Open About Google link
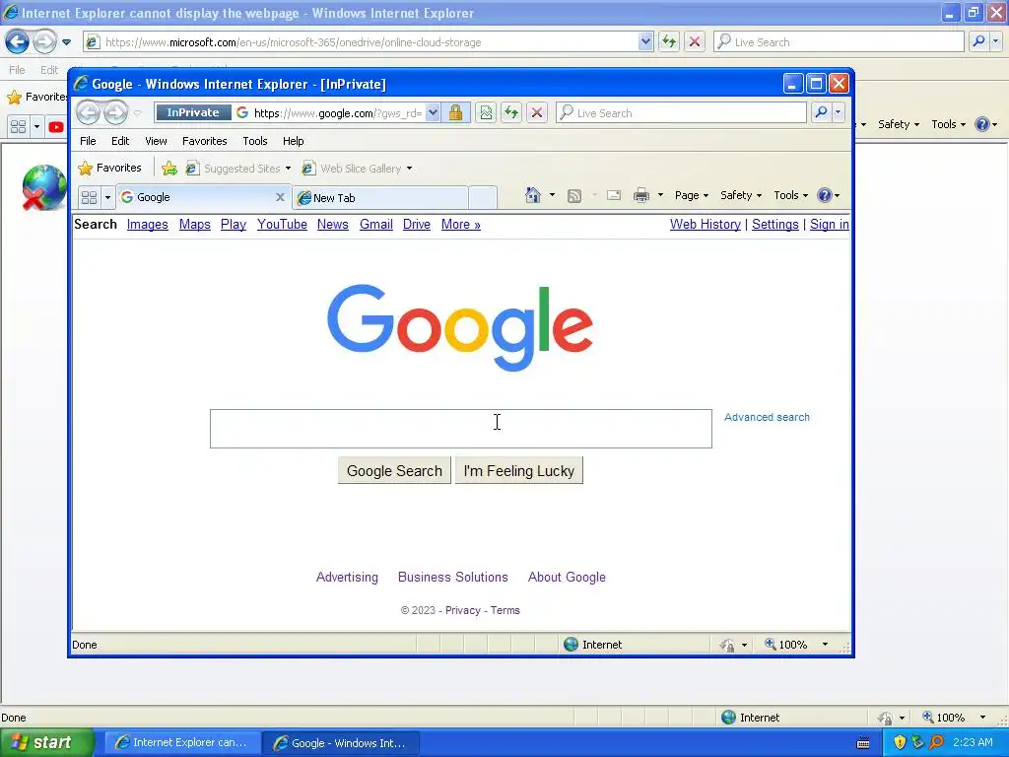 (567, 577)
